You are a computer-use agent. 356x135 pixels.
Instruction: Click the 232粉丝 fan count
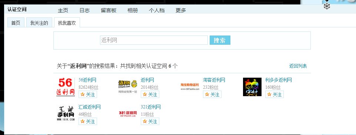[211, 87]
